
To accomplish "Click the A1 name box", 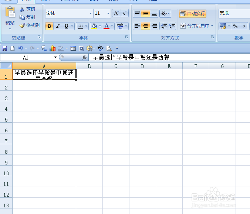I will 26,57.
